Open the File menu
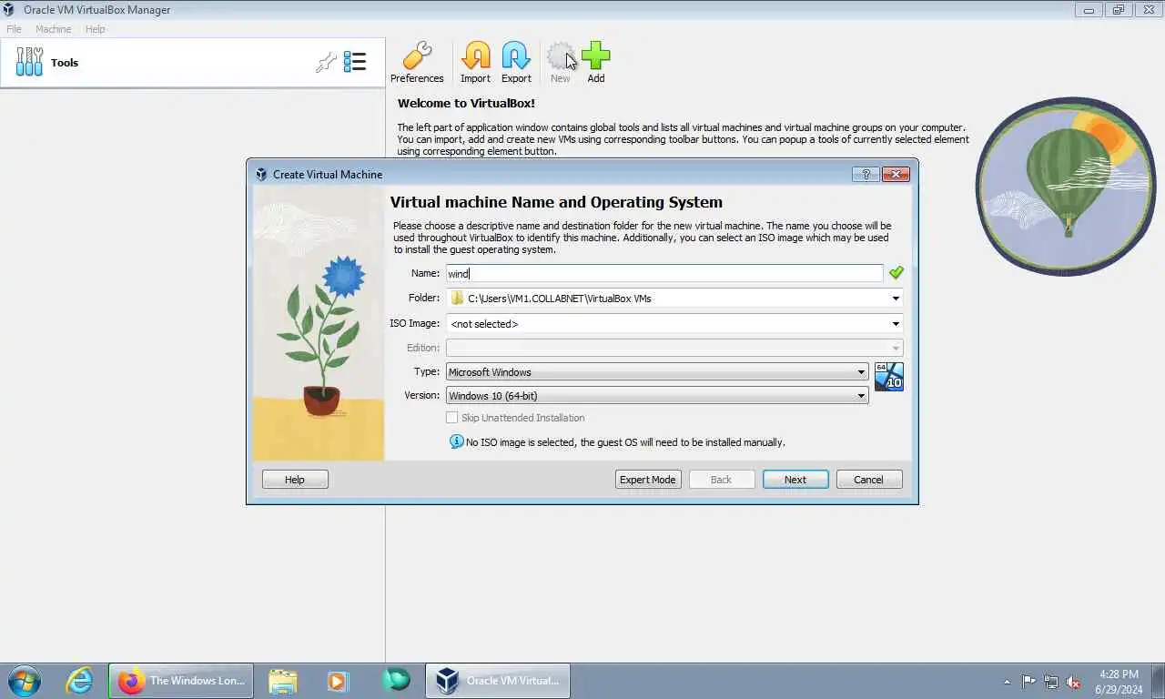The image size is (1165, 699). 14,29
